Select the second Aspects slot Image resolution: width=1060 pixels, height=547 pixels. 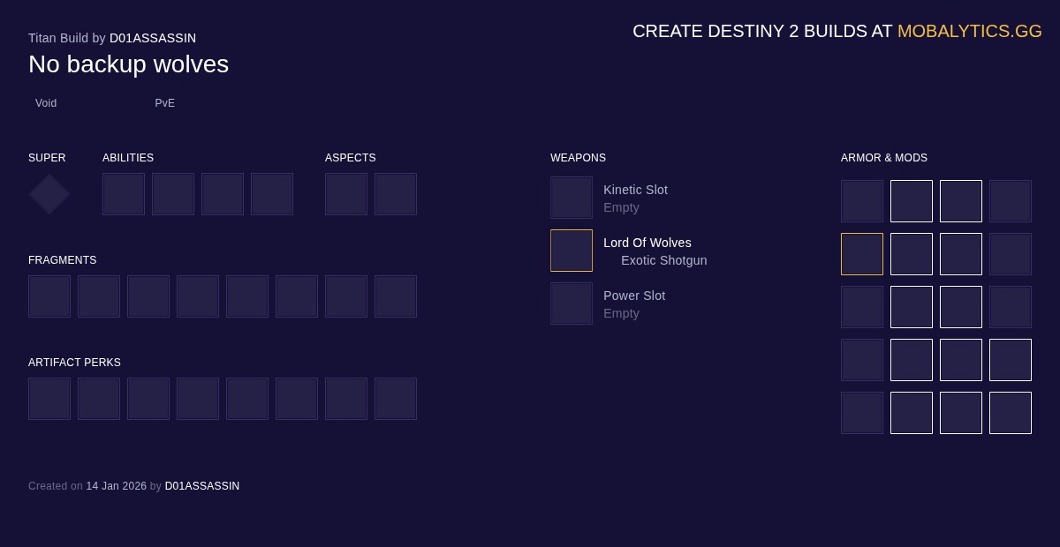point(396,194)
